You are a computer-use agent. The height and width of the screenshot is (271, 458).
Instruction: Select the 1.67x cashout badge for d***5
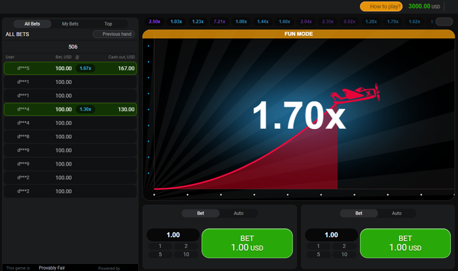85,68
